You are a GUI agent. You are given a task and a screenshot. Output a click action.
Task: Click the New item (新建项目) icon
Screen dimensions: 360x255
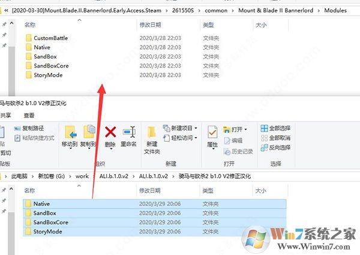pos(166,128)
